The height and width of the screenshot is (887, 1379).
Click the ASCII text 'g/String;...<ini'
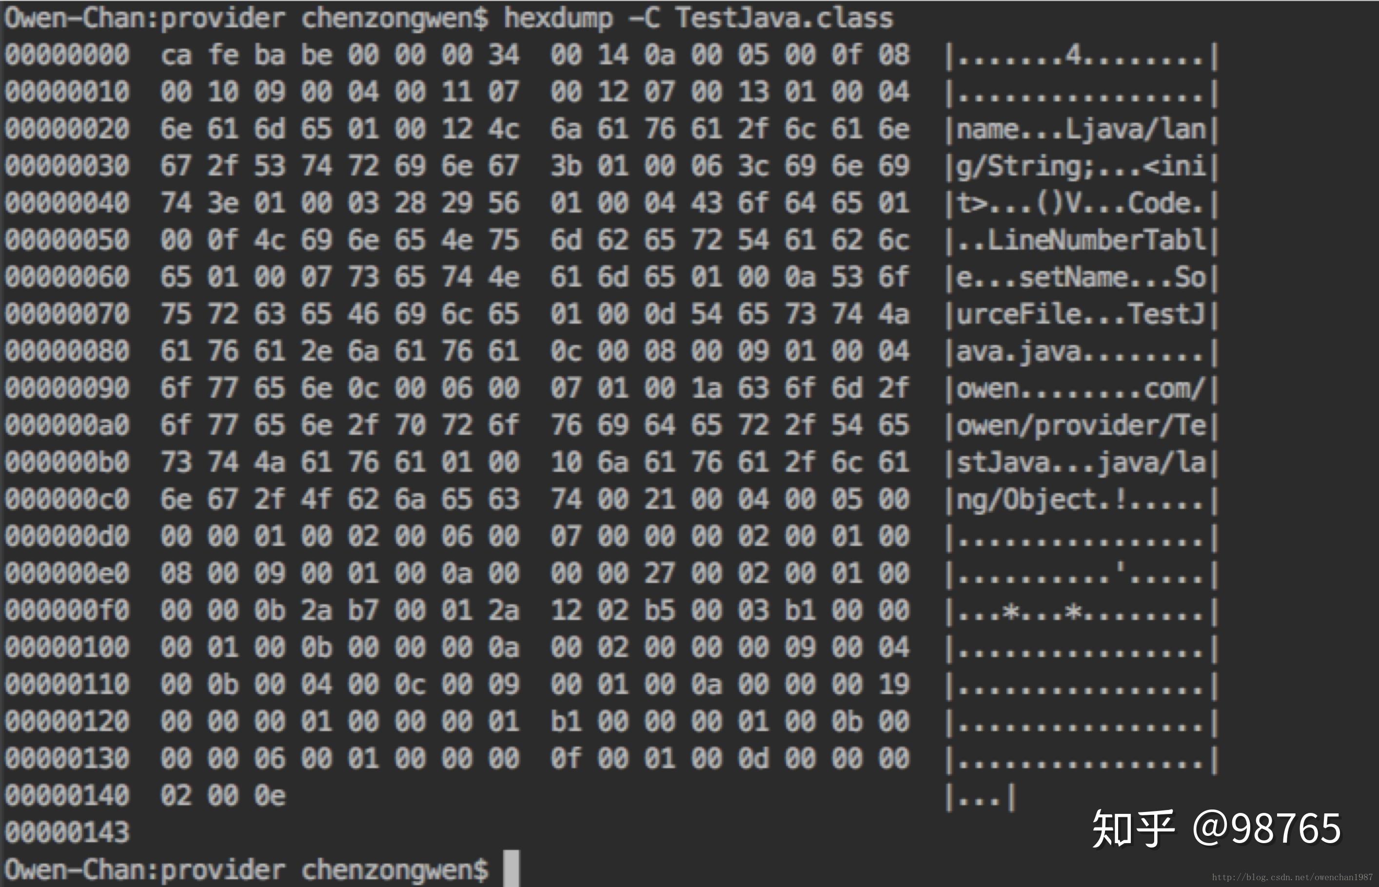pos(1081,167)
